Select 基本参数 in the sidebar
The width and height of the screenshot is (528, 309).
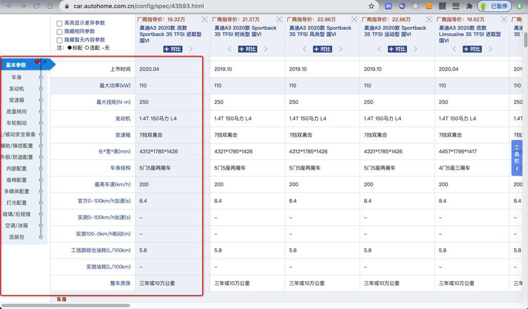point(16,65)
